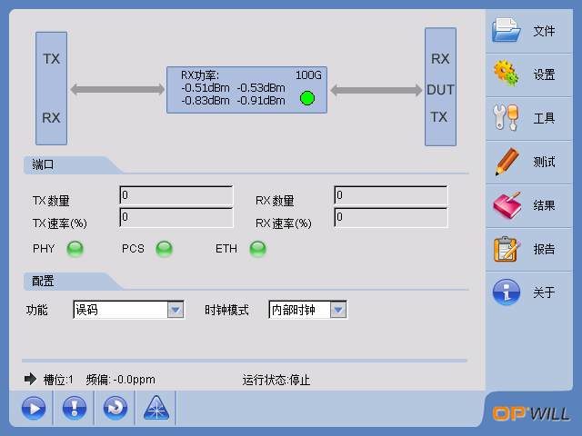Click the -0.51dBm power value

click(206, 88)
